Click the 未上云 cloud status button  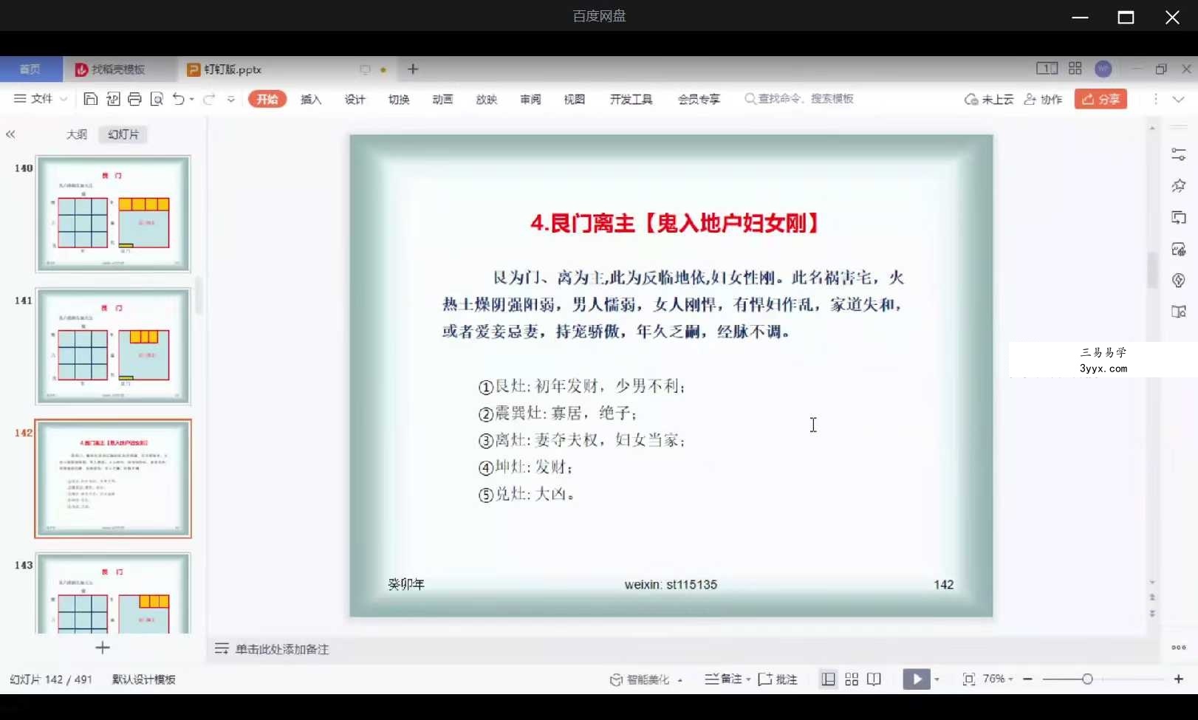point(989,99)
